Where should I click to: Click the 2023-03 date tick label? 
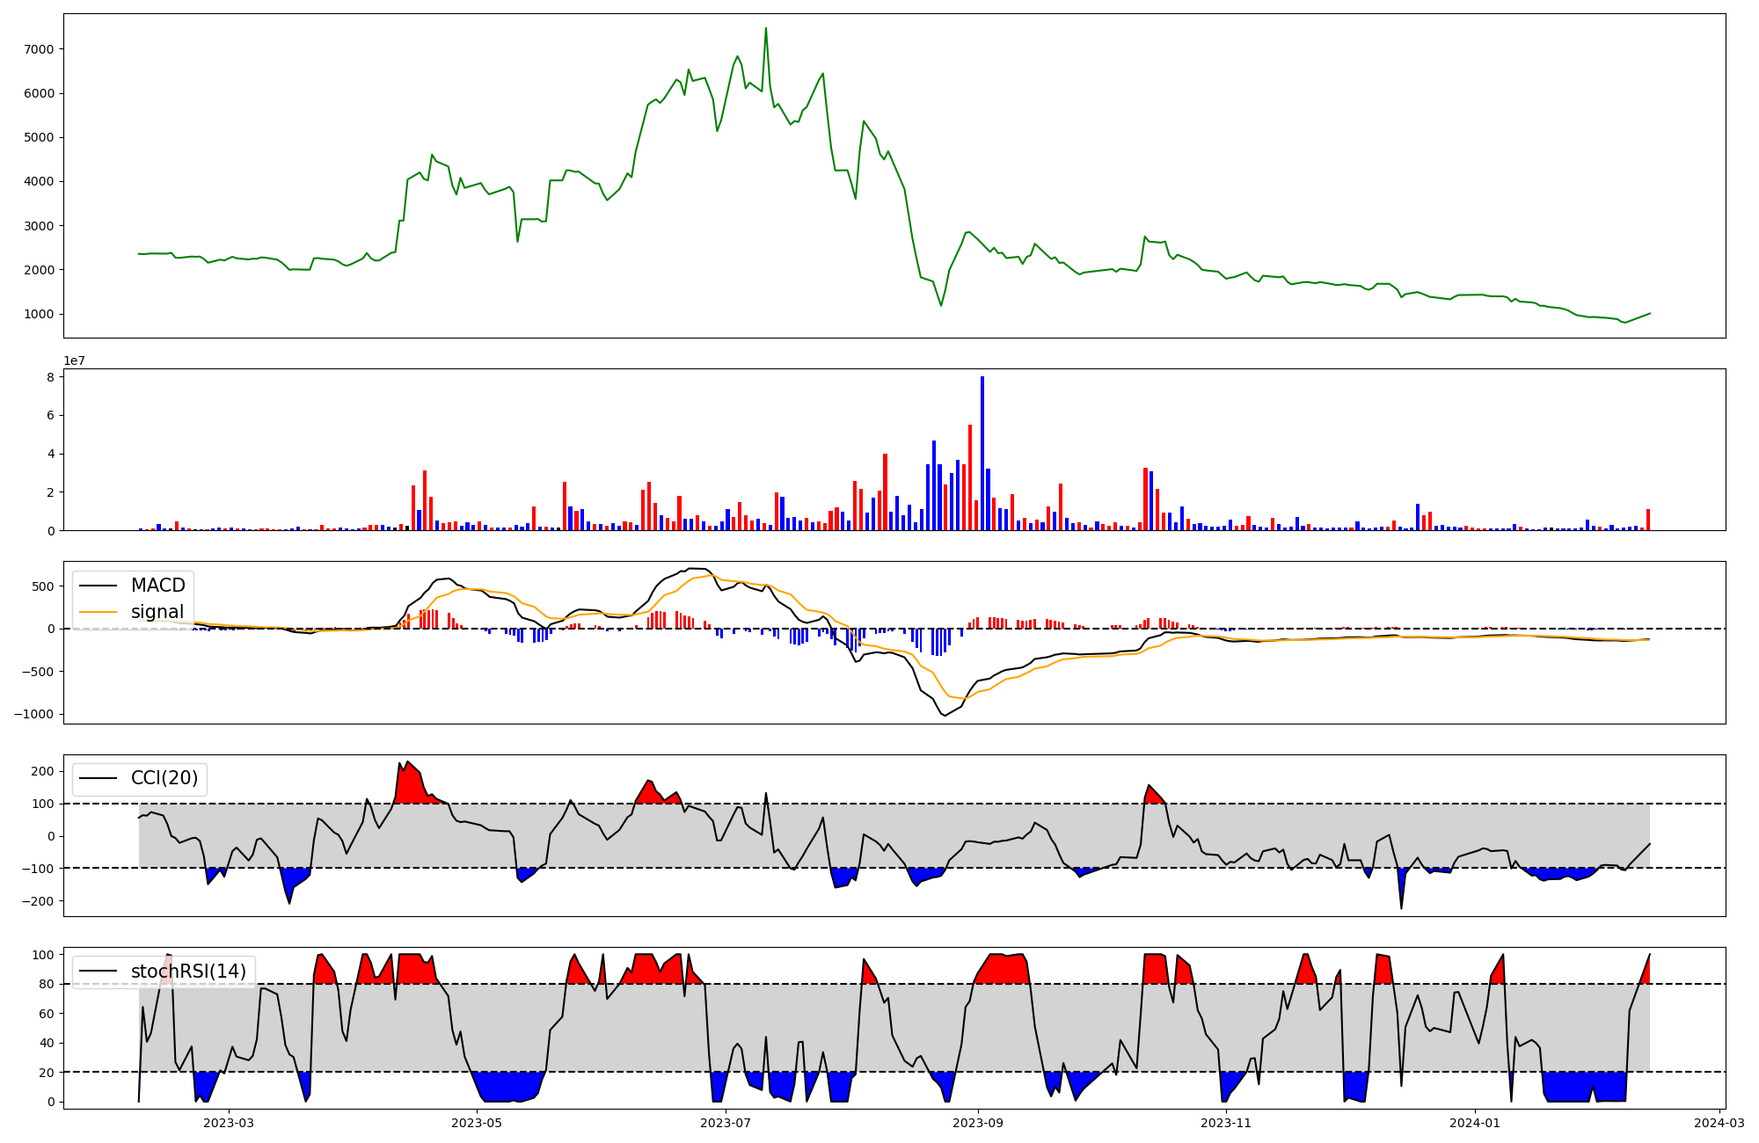pyautogui.click(x=229, y=1123)
